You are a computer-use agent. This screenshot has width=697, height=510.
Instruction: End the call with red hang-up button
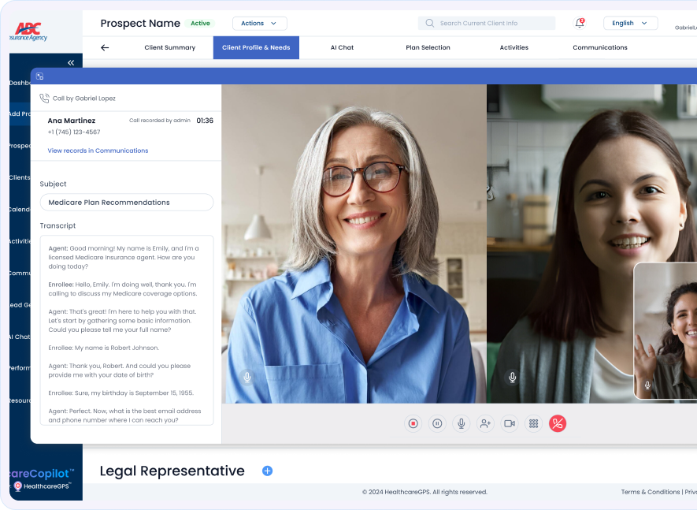[558, 423]
